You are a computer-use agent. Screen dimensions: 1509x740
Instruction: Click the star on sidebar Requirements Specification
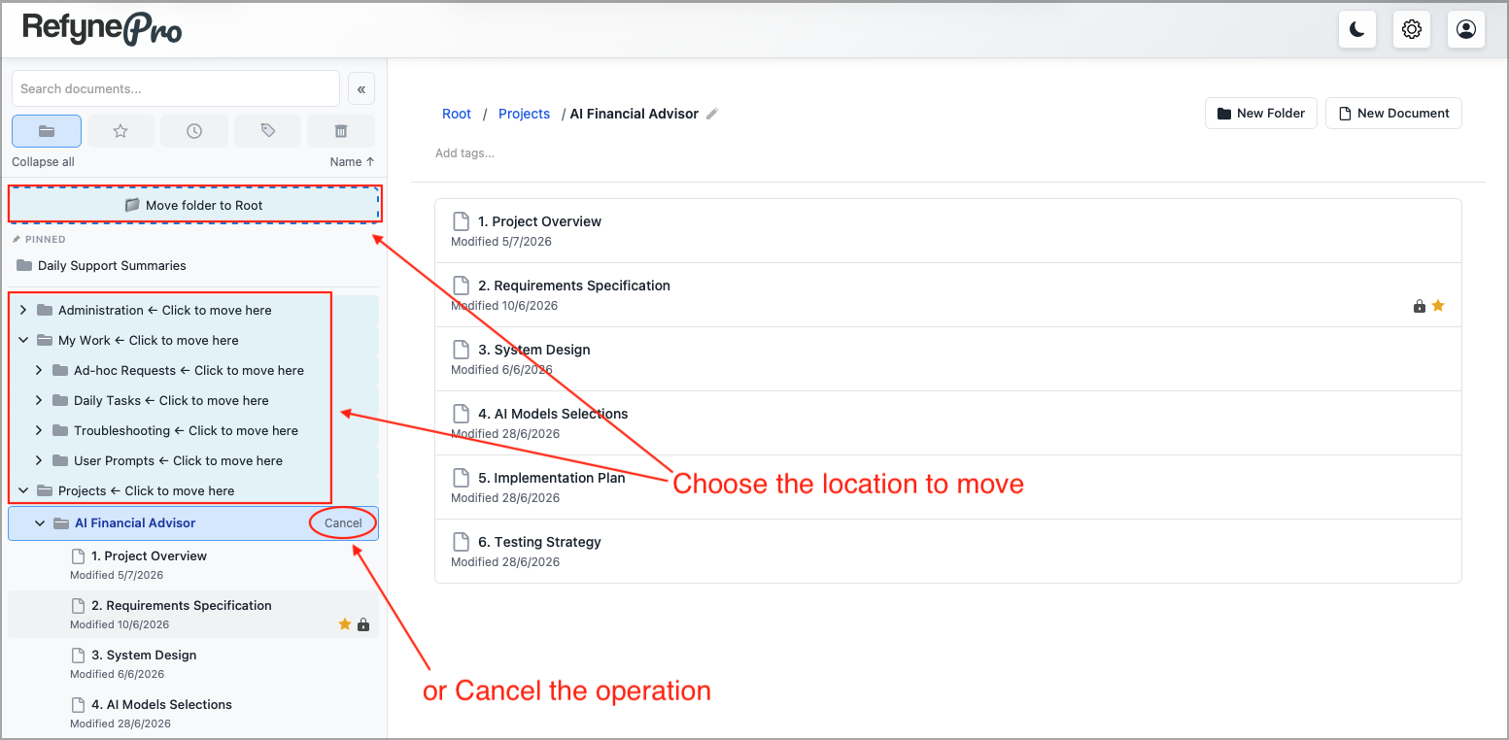344,624
